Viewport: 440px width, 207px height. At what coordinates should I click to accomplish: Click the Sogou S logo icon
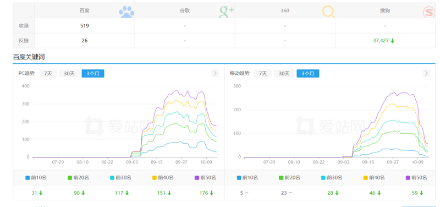coord(429,12)
